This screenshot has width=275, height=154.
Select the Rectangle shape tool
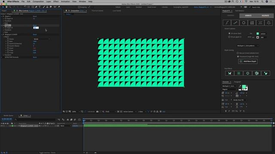33,7
